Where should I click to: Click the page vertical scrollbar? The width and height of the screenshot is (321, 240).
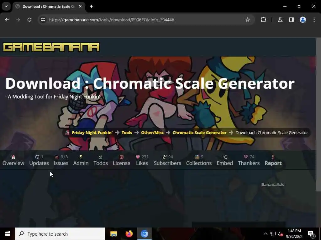(x=318, y=114)
